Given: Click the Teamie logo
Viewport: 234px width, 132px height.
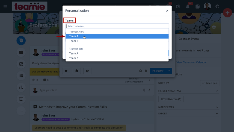Looking at the screenshot, I should pyautogui.click(x=30, y=6).
